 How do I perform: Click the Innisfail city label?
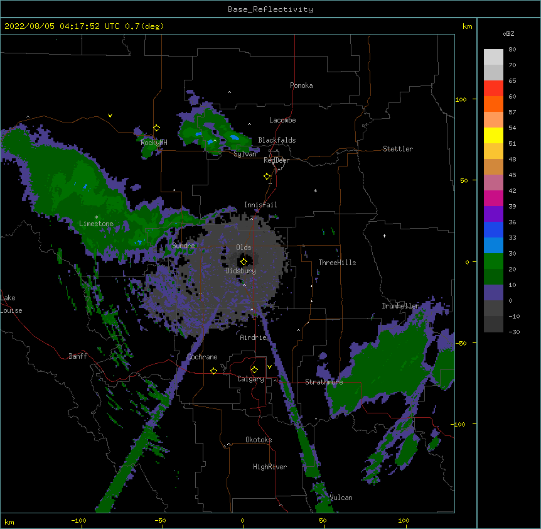260,205
